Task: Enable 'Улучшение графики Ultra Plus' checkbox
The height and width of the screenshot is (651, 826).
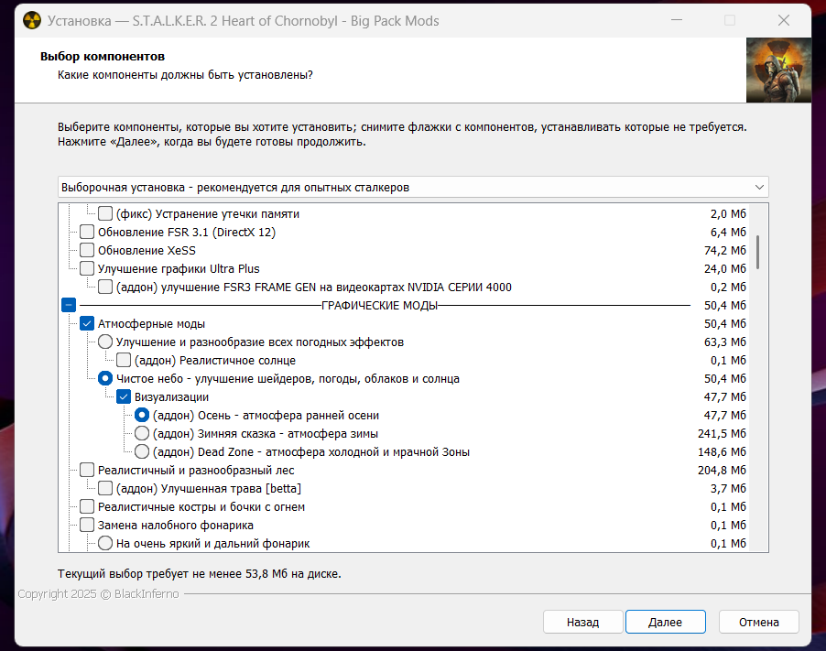Action: 87,268
